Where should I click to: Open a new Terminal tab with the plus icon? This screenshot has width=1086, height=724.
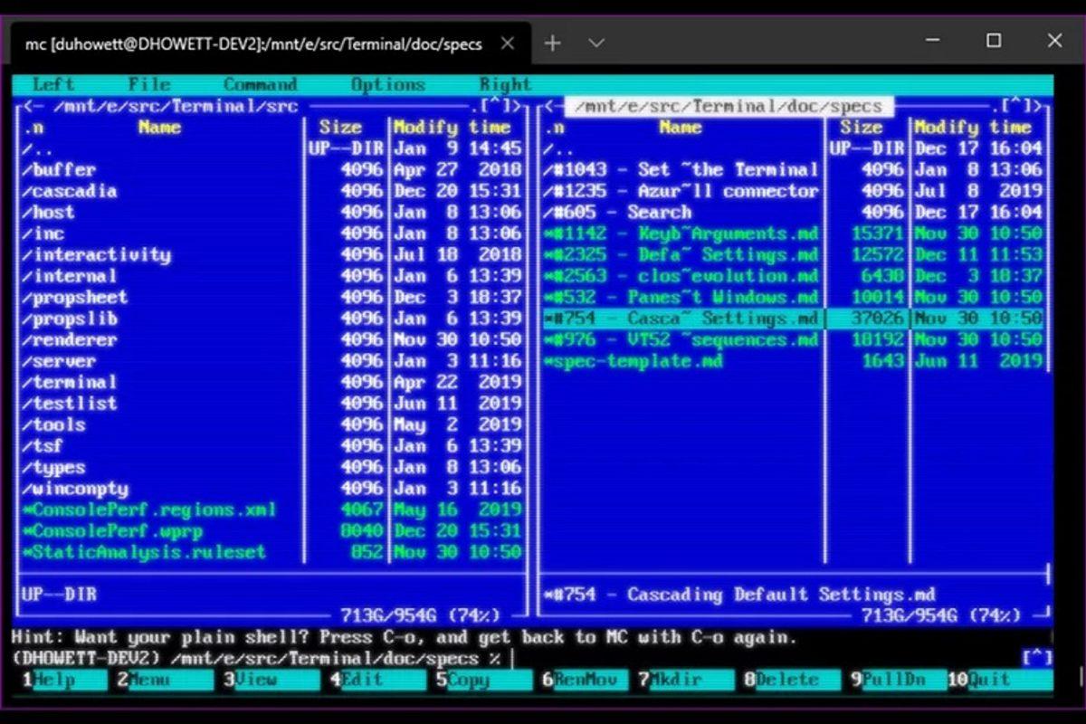pos(554,43)
